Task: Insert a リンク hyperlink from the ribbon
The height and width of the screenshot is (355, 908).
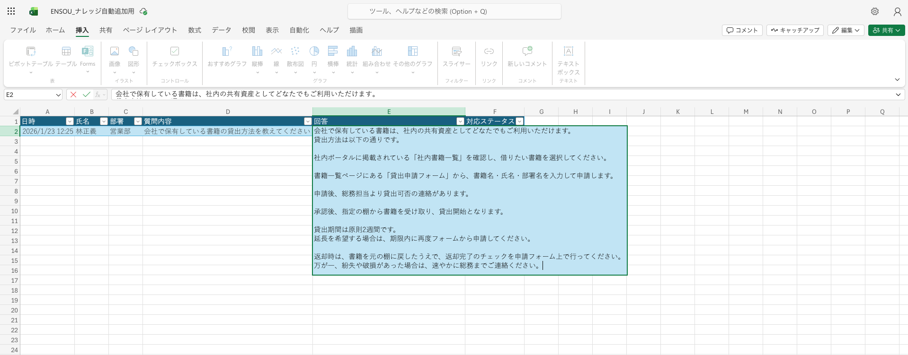Action: tap(489, 52)
